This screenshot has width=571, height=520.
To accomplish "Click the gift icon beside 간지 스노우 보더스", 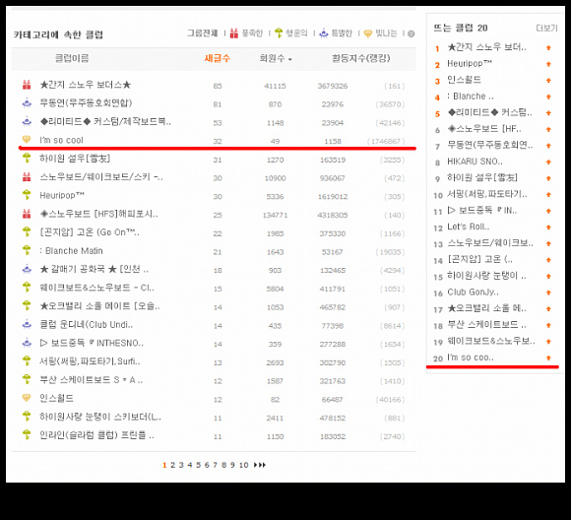I will point(27,85).
